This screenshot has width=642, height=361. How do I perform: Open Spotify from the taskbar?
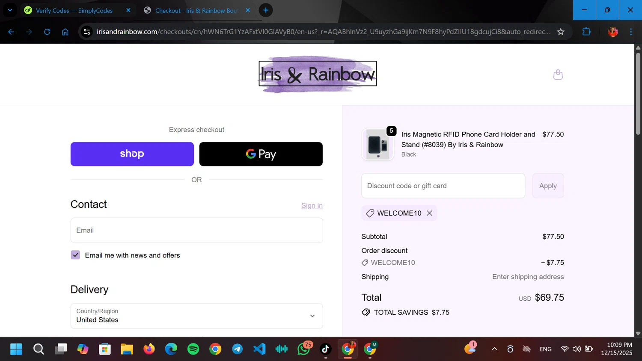pos(193,349)
